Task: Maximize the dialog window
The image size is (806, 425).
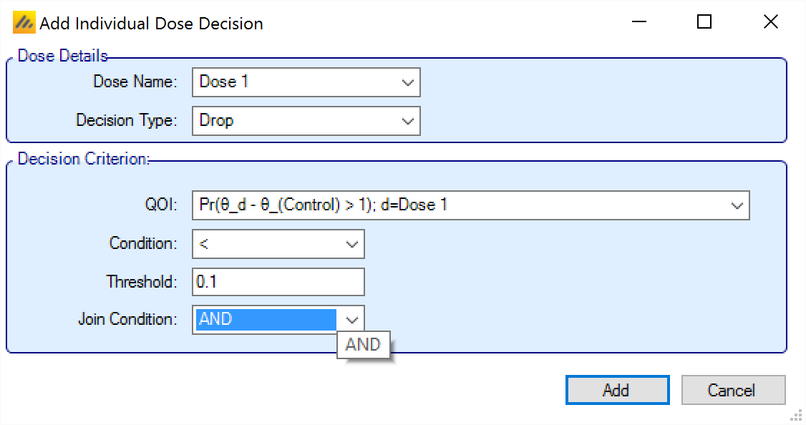Action: (x=704, y=22)
